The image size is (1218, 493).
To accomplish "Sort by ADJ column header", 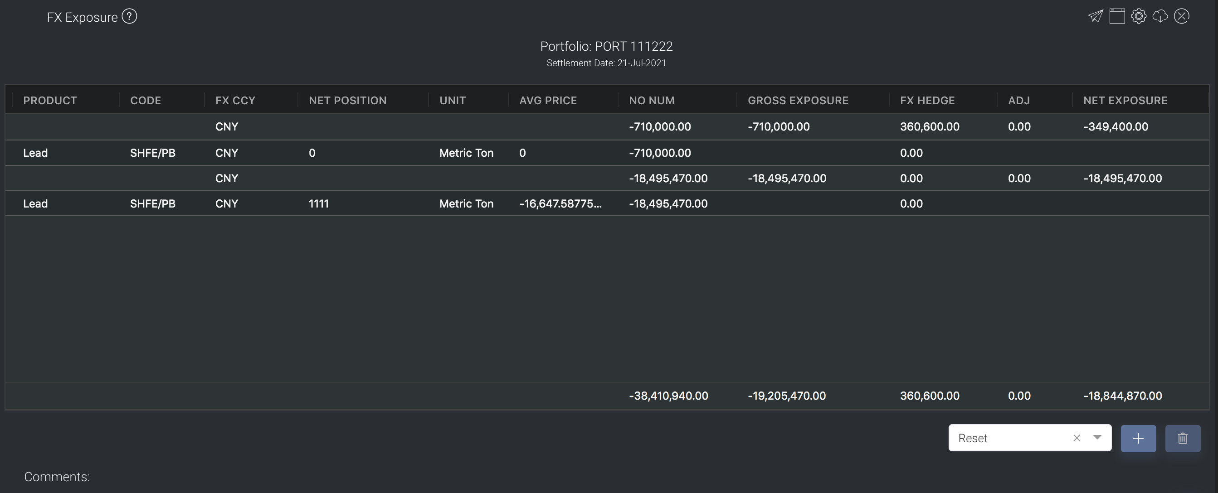I will (1018, 100).
